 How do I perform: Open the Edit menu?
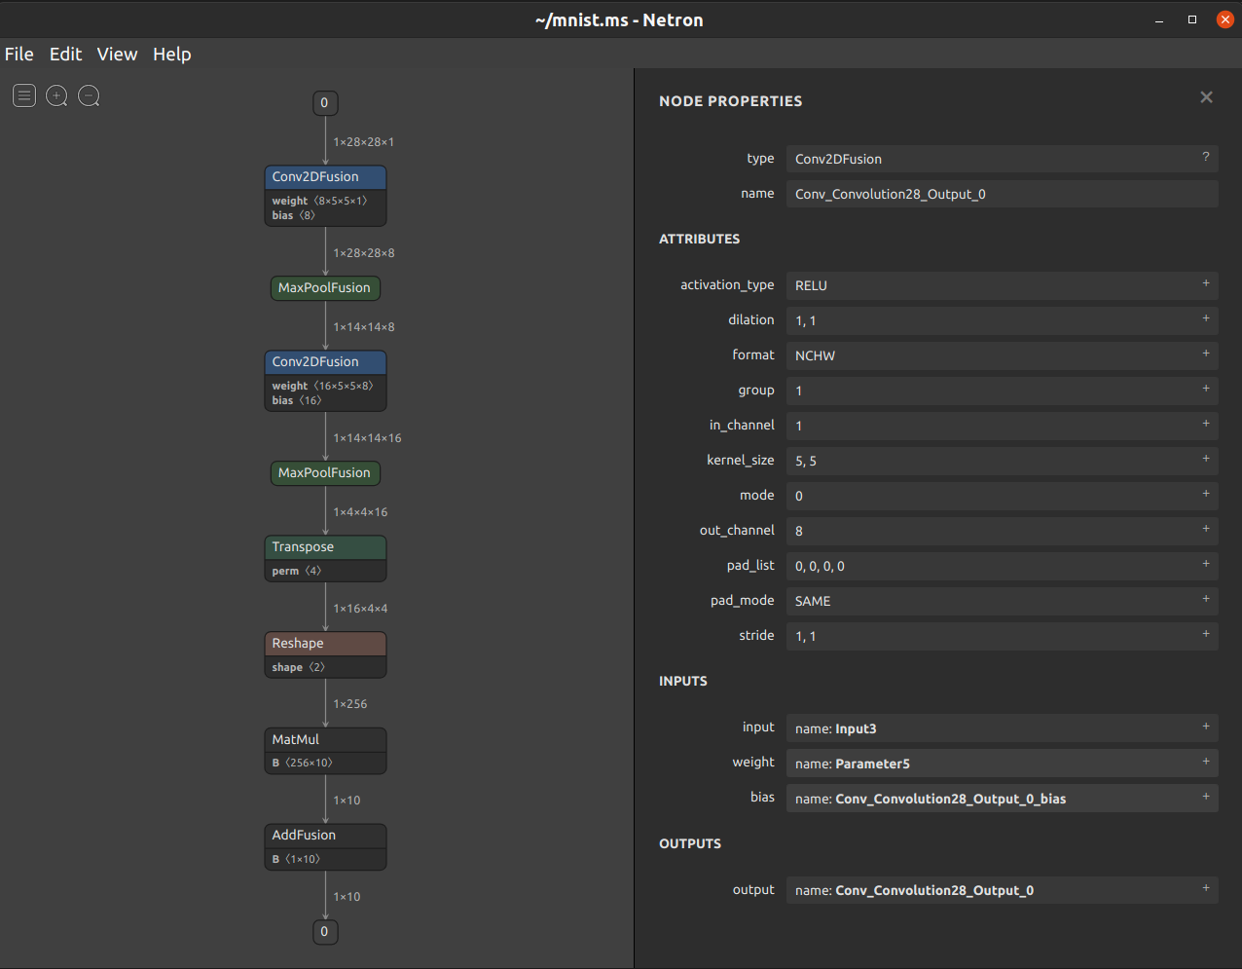pyautogui.click(x=65, y=55)
